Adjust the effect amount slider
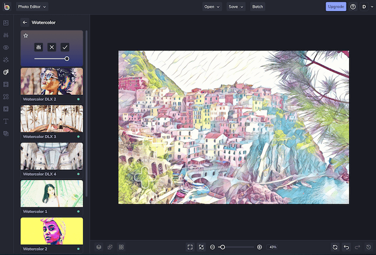This screenshot has height=255, width=376. 52,58
